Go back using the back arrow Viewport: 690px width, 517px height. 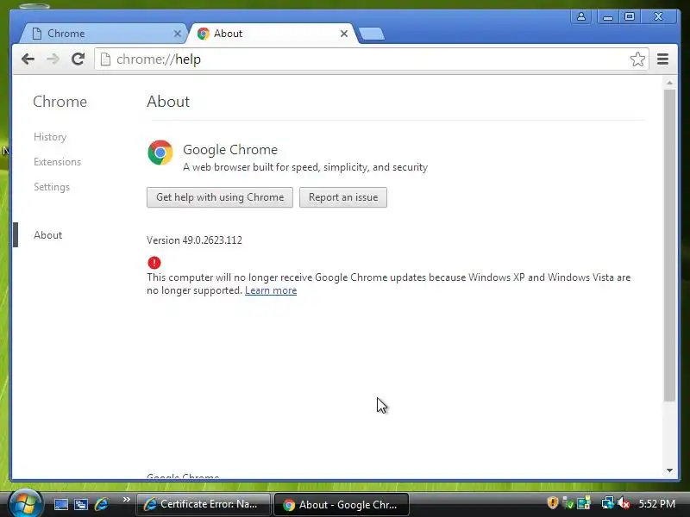click(28, 59)
